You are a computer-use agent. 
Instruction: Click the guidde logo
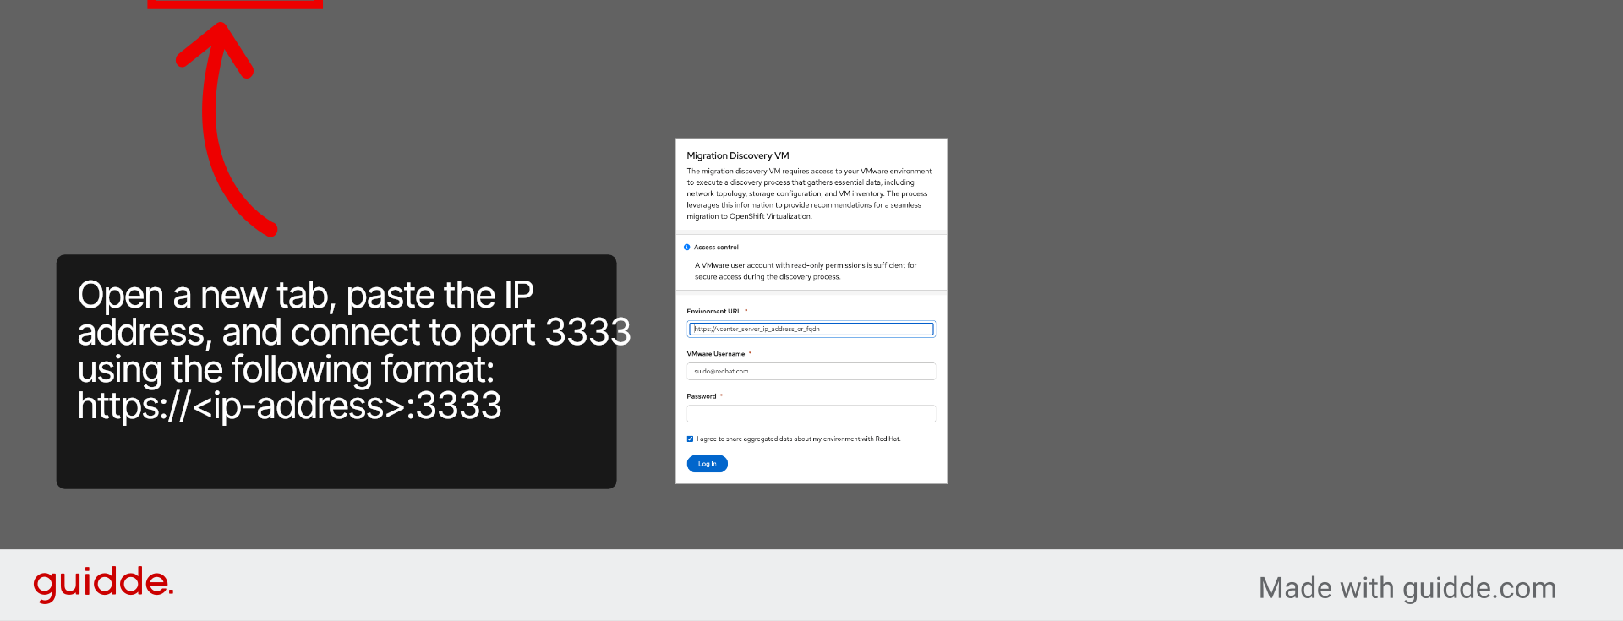coord(103,584)
